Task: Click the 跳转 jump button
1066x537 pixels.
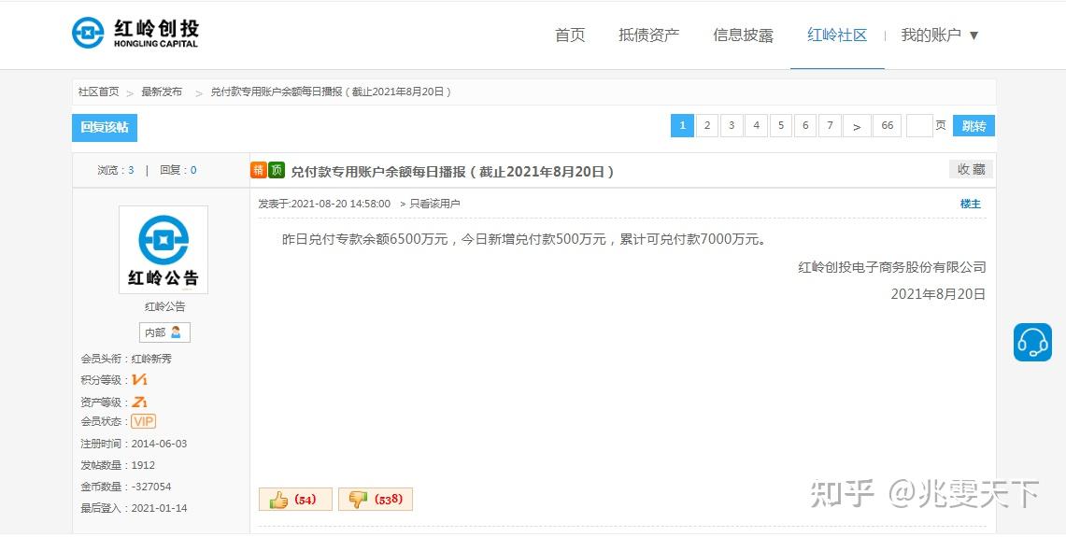Action: [974, 126]
